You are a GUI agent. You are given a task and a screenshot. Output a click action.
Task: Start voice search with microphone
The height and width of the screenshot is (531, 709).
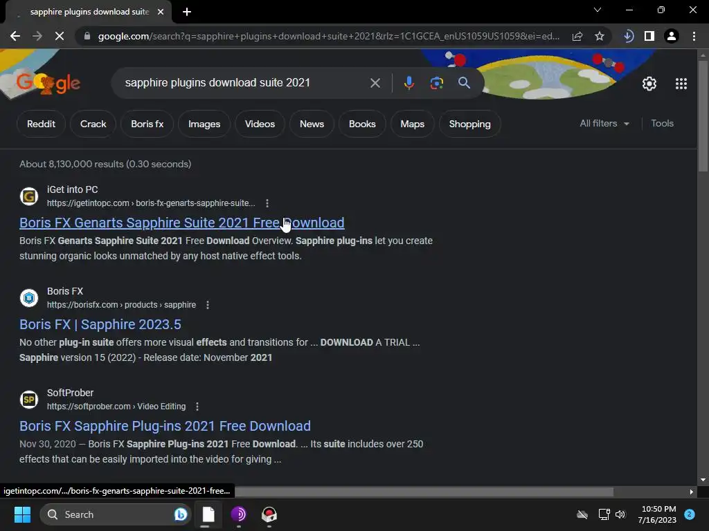(409, 83)
